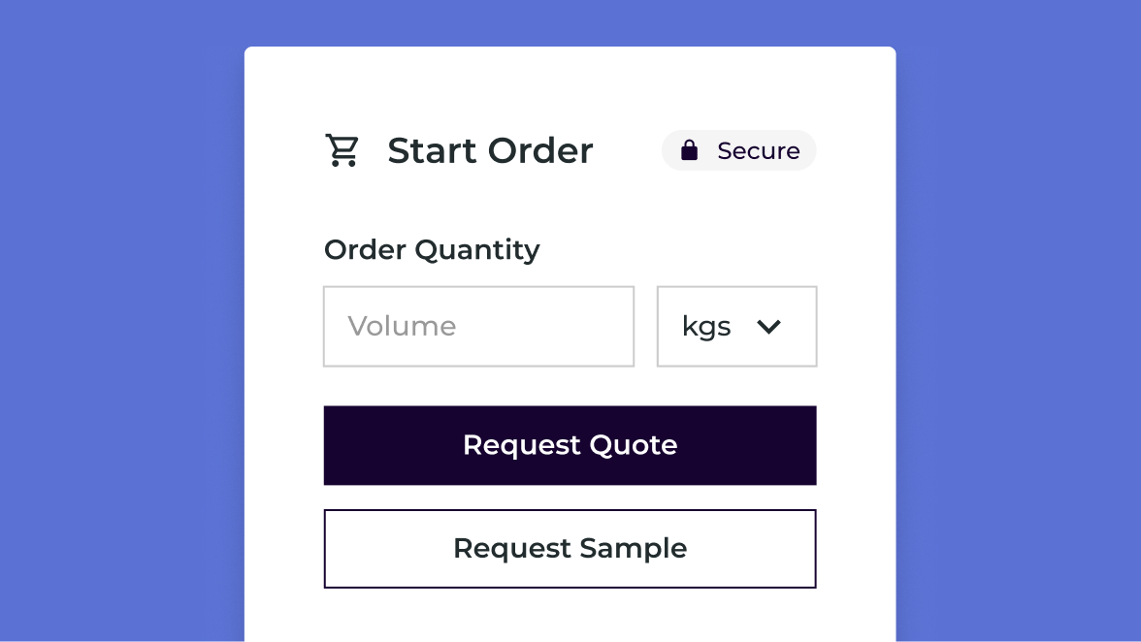
Task: Click blue background above the order card
Action: pos(570,21)
